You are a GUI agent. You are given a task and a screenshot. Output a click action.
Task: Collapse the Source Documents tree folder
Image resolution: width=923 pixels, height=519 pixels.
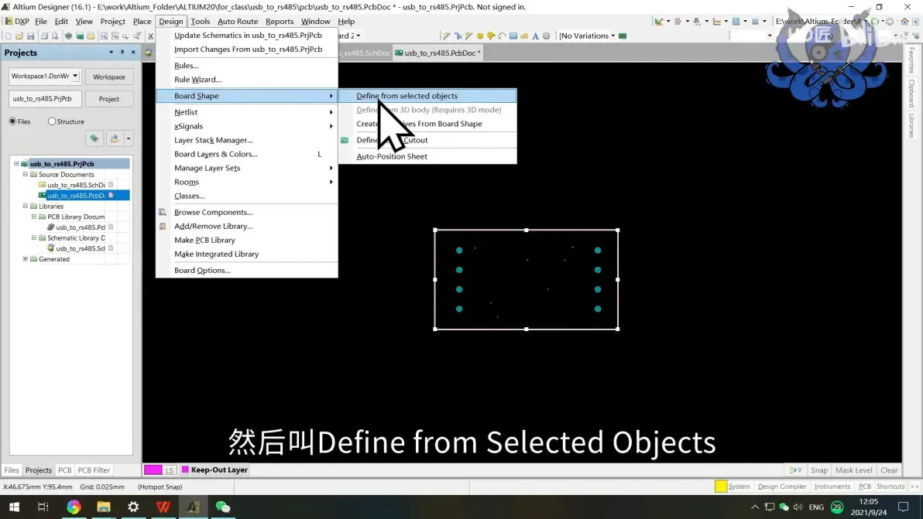[26, 175]
